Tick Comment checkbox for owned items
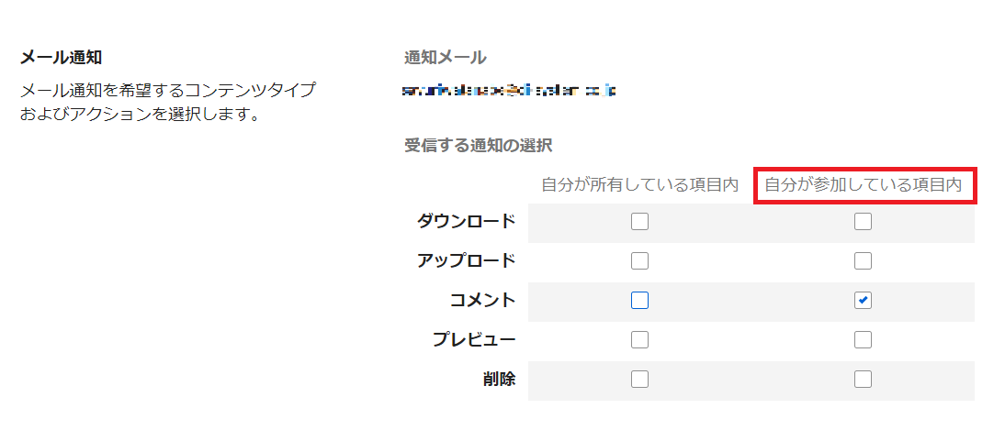Viewport: 1005px width, 430px height. tap(640, 301)
